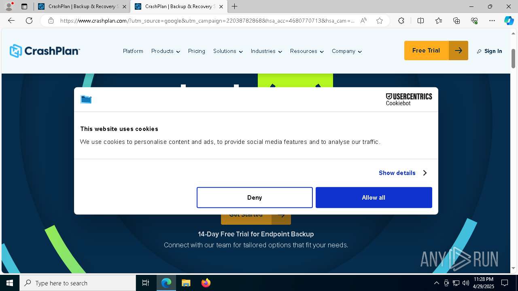The height and width of the screenshot is (291, 518).
Task: Open the network status tray icon
Action: point(456,283)
